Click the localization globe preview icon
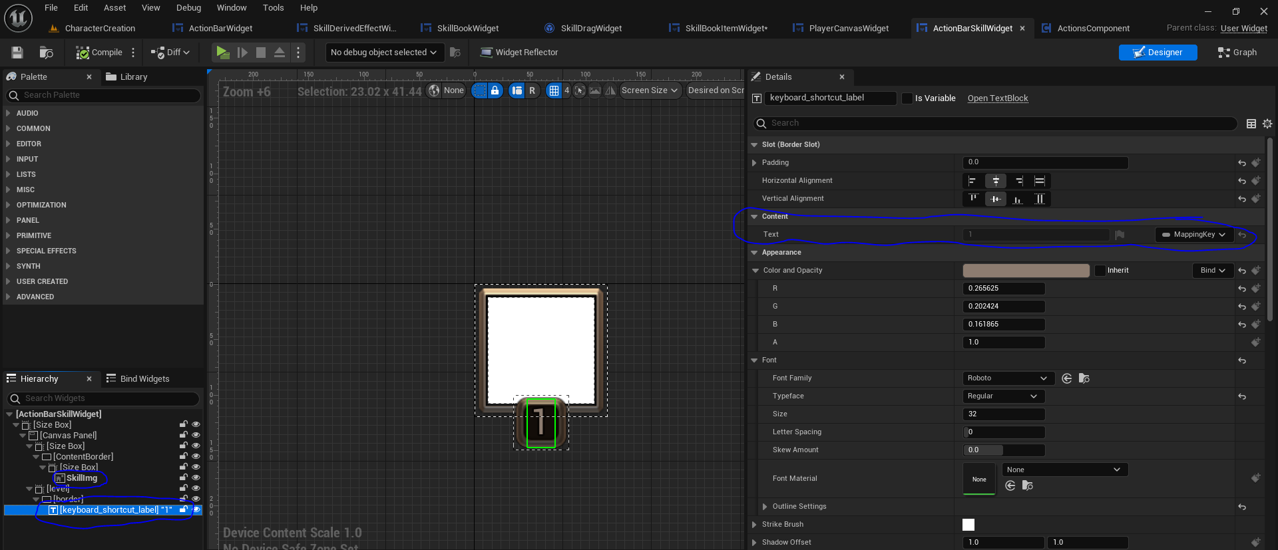 pyautogui.click(x=434, y=91)
